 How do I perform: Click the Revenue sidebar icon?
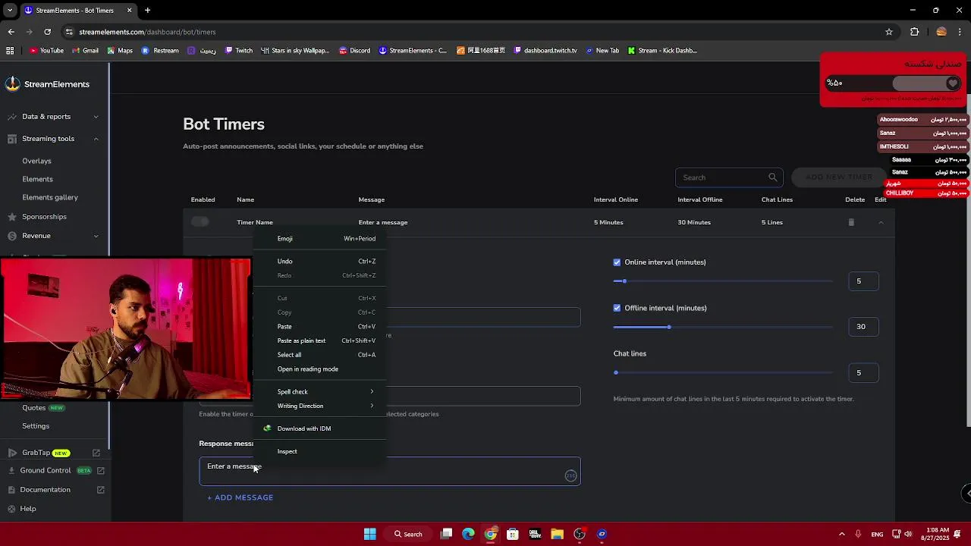point(12,236)
